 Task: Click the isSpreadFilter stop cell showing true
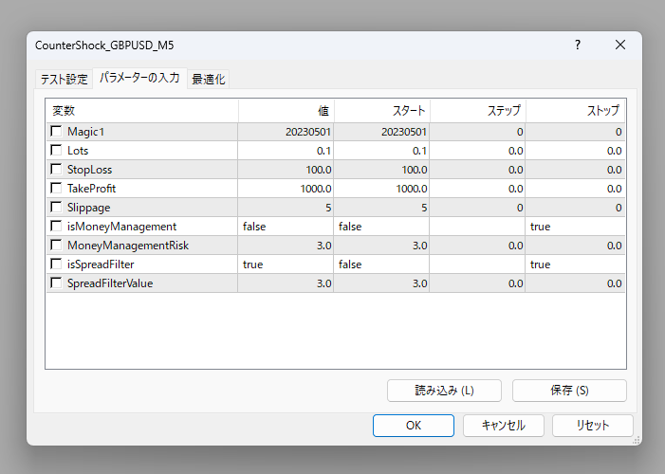click(x=575, y=264)
